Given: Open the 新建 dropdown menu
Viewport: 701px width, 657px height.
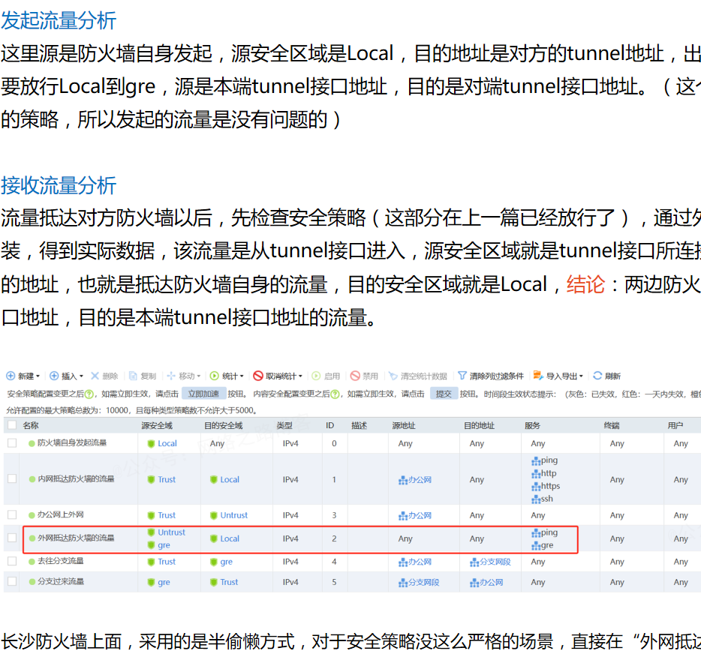Looking at the screenshot, I should [24, 376].
